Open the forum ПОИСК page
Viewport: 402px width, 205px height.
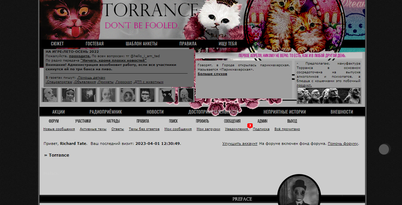coord(173,121)
